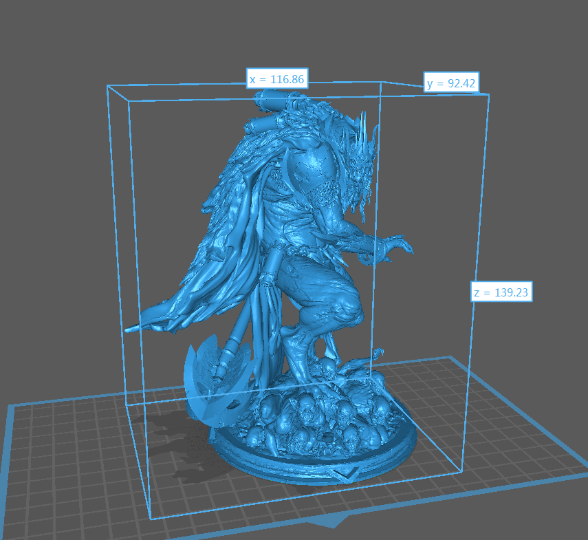588x540 pixels.
Task: Click the y = 92.42 dimension label
Action: [451, 83]
